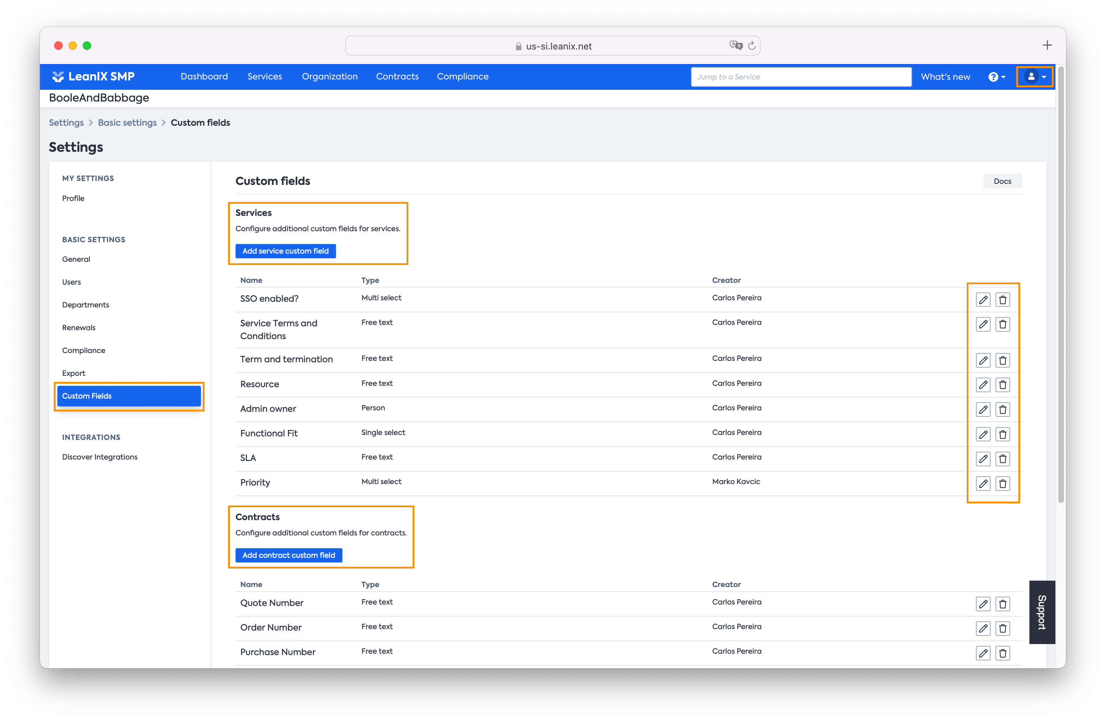
Task: Go to Settings breadcrumb link
Action: click(x=66, y=123)
